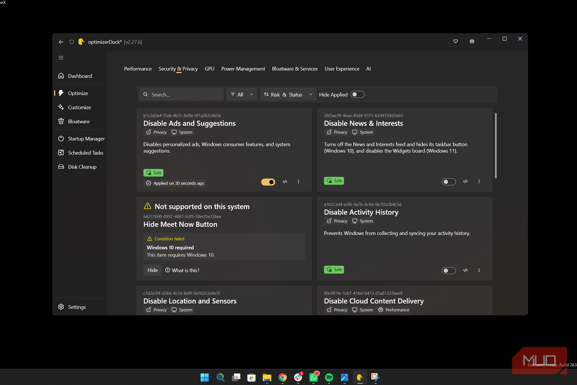Viewport: 577px width, 385px height.
Task: Hide the Meet Now Button item
Action: click(152, 270)
